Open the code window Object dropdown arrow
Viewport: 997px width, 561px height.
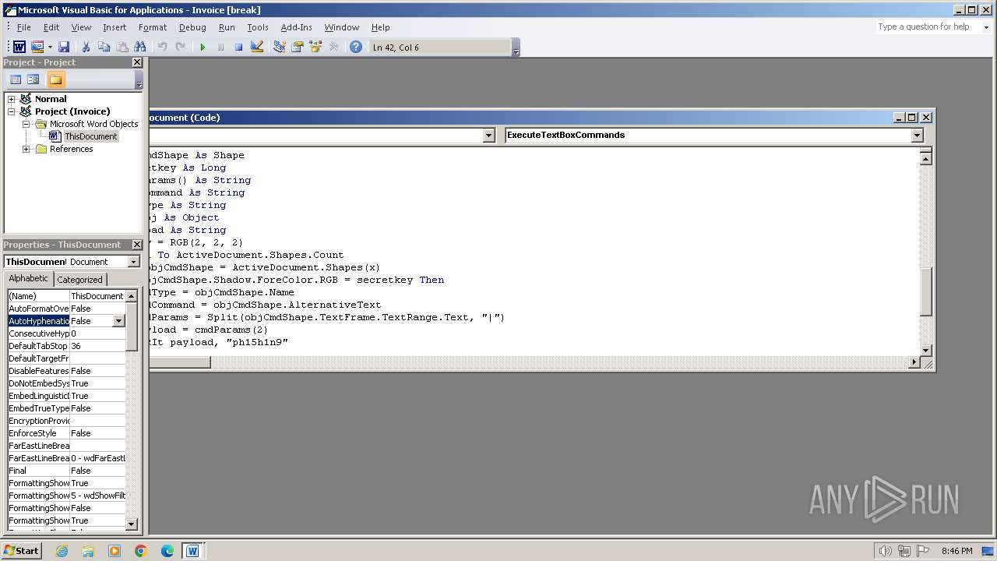488,136
